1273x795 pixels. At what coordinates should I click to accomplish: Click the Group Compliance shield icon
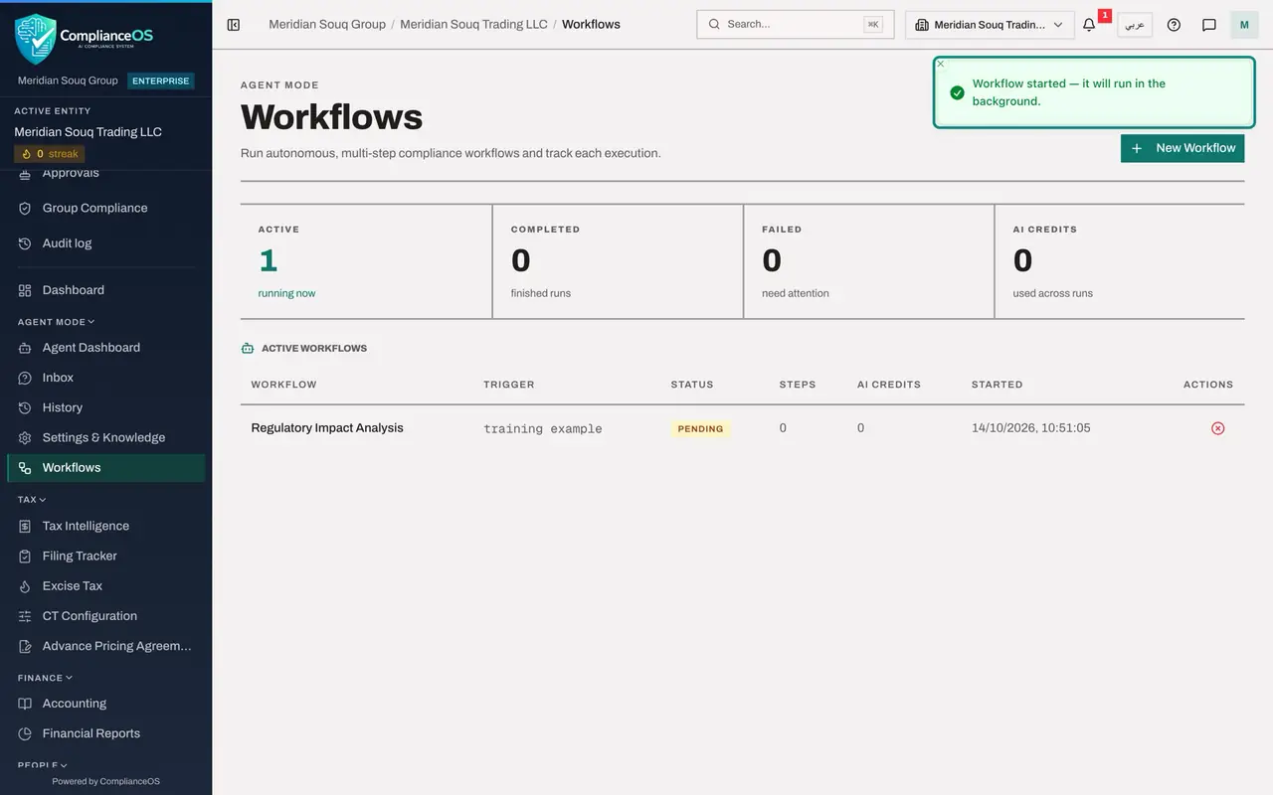pyautogui.click(x=25, y=209)
